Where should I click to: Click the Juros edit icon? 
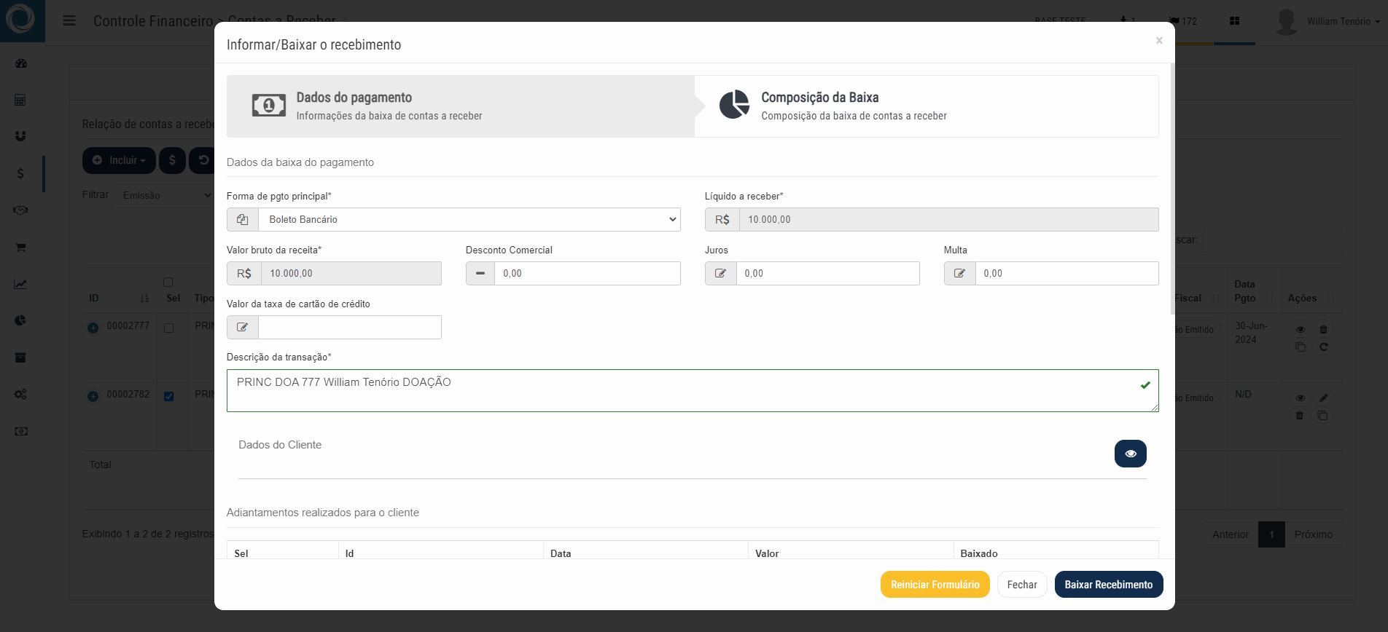720,273
